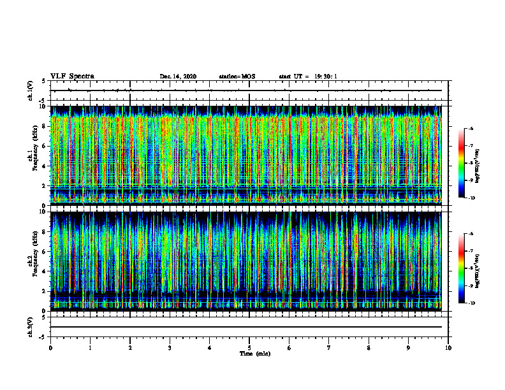Click the ch.3 flat voltage trace

point(246,327)
